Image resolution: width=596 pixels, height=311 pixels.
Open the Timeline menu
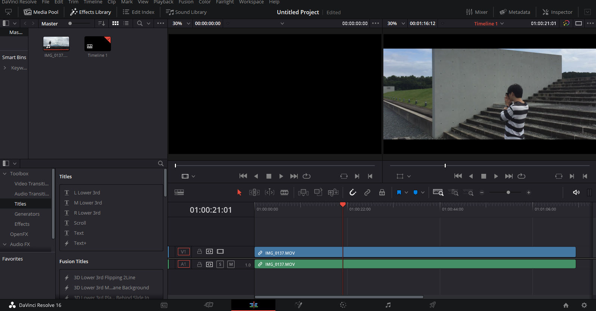click(93, 2)
